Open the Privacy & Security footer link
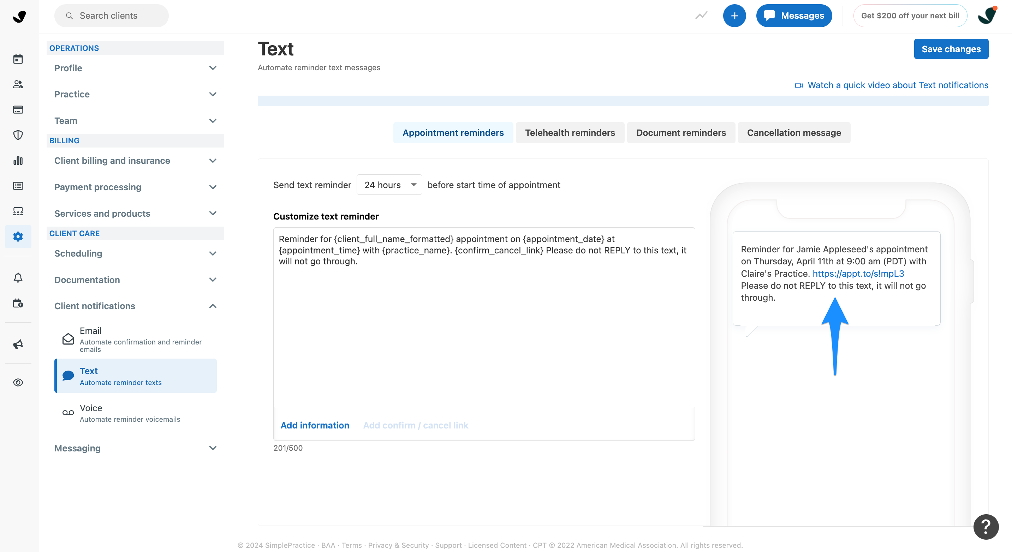1012x552 pixels. (x=398, y=545)
